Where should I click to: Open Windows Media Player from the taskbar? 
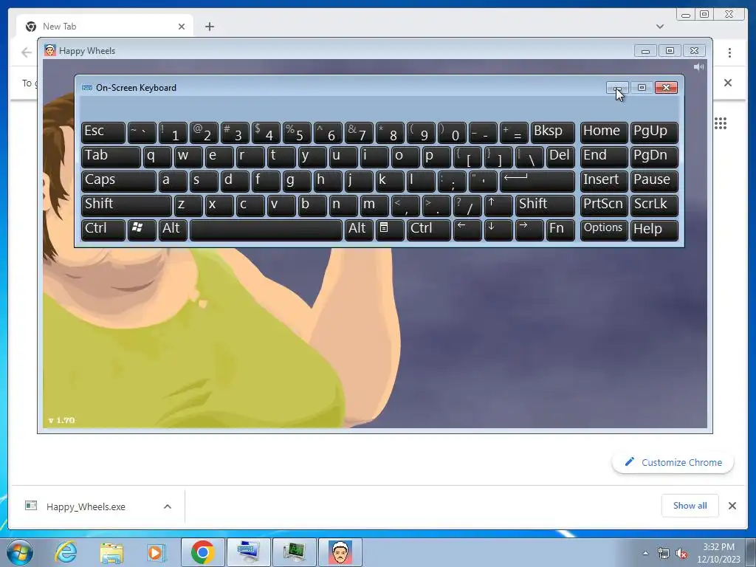coord(156,552)
